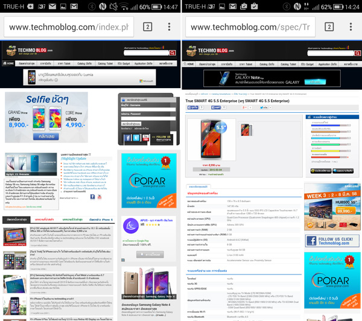Open Application menu item on index page
362x321 pixels.
tap(144, 63)
